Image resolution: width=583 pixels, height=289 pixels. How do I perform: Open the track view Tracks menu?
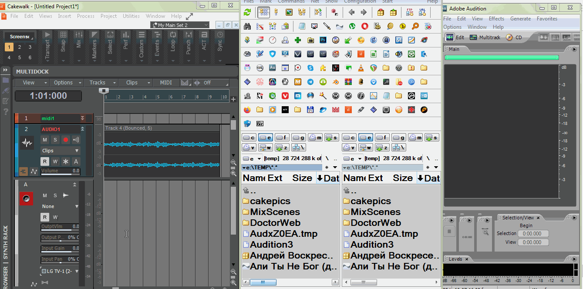101,83
